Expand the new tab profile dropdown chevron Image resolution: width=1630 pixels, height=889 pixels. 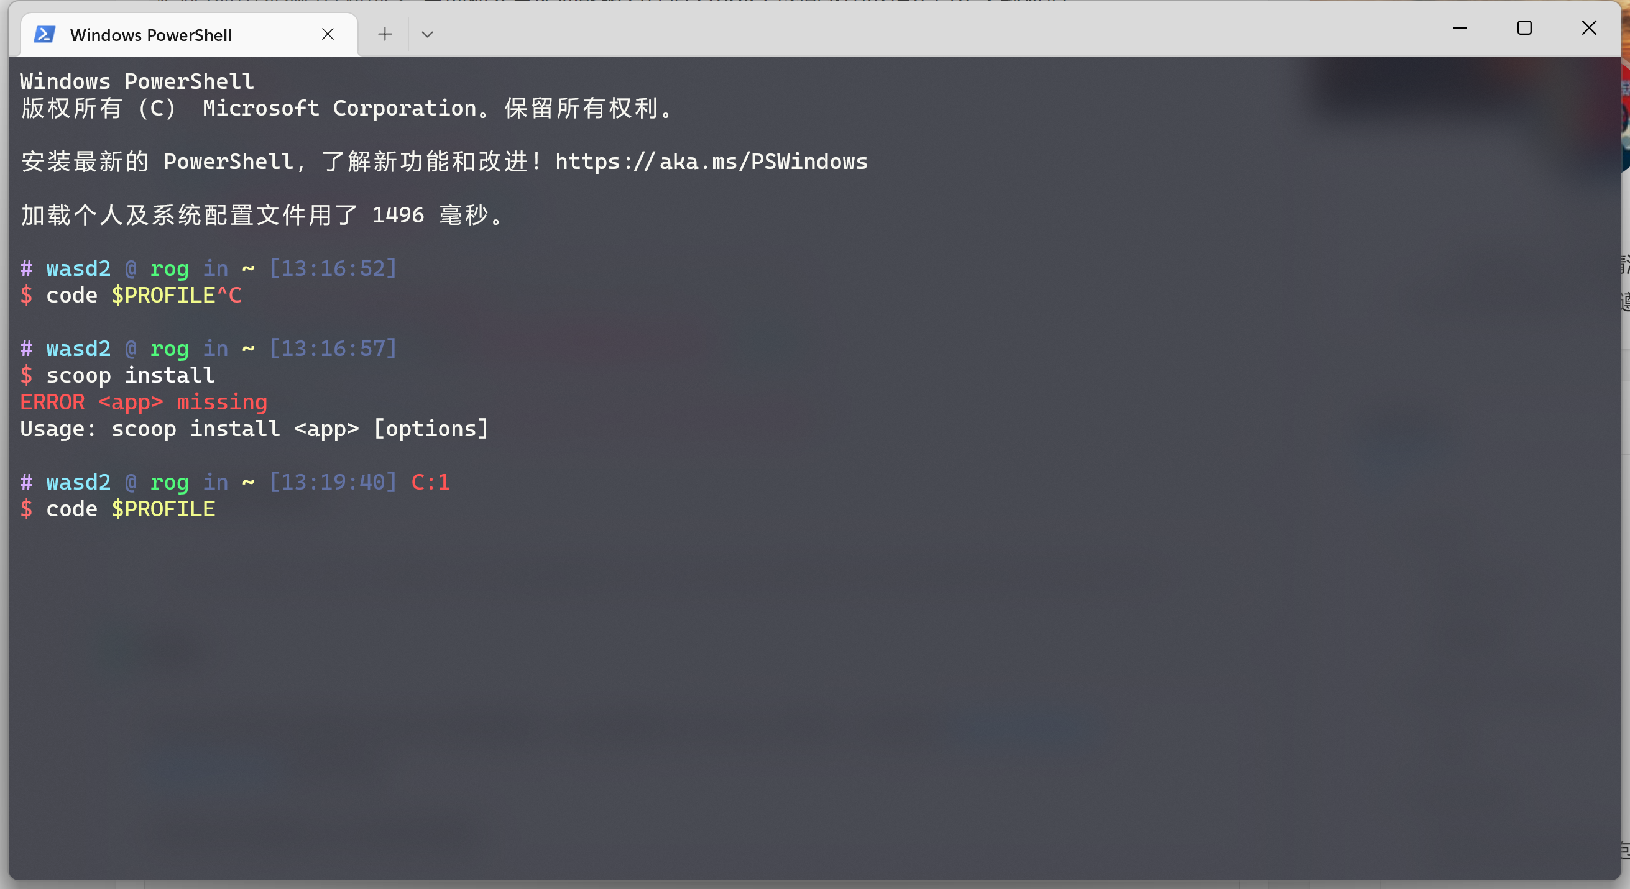pos(427,34)
